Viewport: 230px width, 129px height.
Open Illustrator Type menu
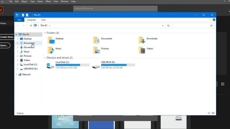[32, 1]
